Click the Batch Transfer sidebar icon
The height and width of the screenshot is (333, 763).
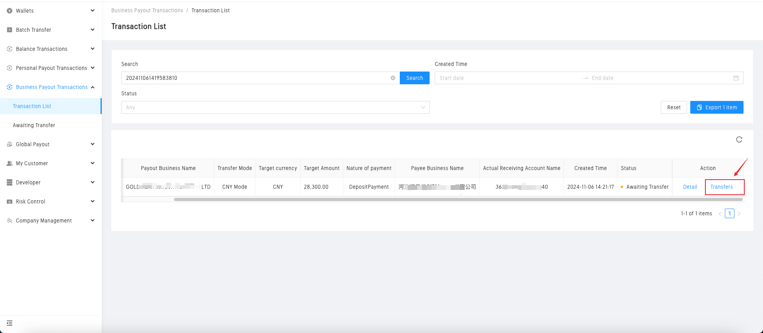pos(10,30)
